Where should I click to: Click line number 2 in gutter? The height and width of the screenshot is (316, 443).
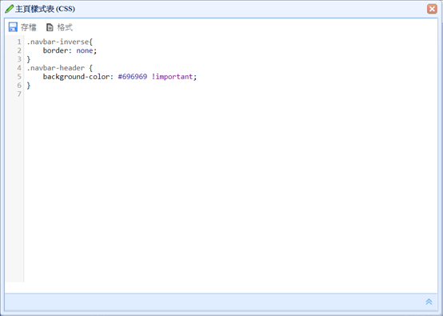[19, 50]
